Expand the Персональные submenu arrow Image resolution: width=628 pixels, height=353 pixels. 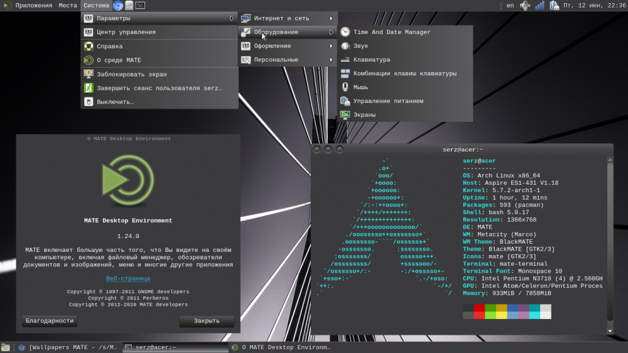click(x=331, y=60)
